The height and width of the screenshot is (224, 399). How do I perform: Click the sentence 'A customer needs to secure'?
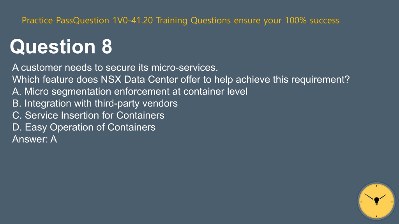(115, 68)
